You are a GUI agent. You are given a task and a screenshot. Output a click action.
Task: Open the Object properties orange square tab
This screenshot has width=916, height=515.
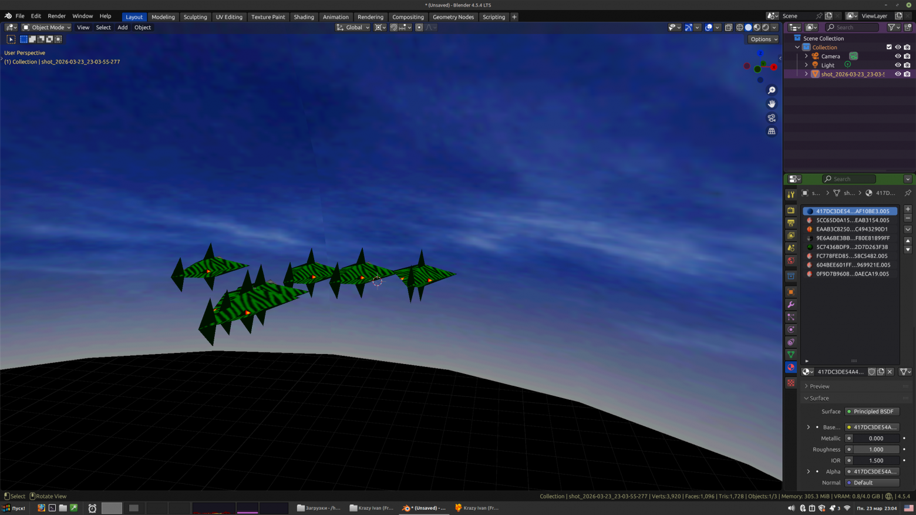791,292
